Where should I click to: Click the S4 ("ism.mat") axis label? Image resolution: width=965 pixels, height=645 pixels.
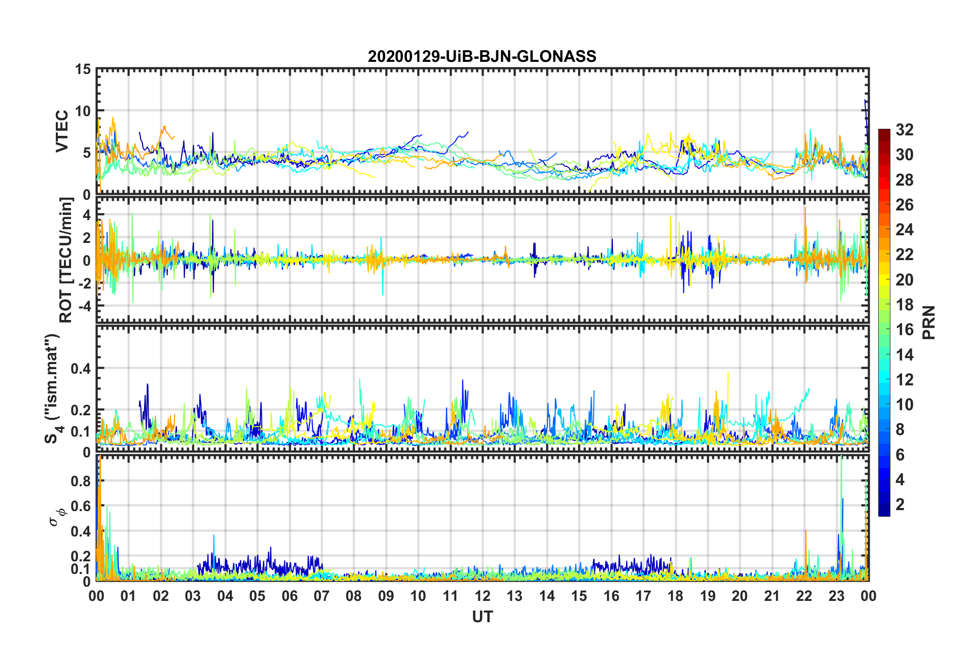coord(52,388)
